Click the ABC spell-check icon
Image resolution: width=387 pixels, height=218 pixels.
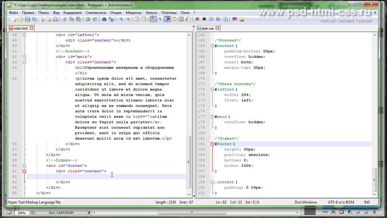pyautogui.click(x=235, y=19)
